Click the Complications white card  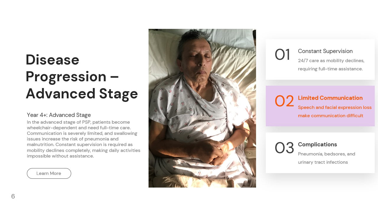pyautogui.click(x=320, y=153)
